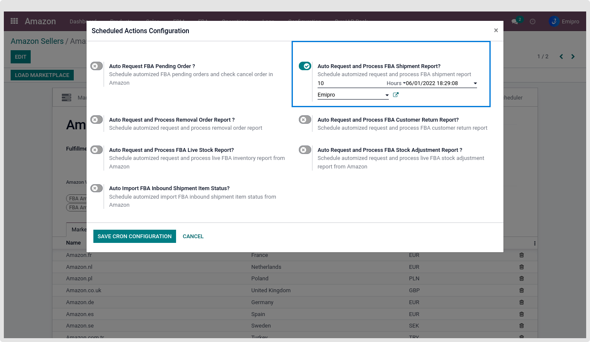Viewport: 590px width, 342px height.
Task: Toggle Auto Import FBA Inbound Shipment Status
Action: coord(96,188)
